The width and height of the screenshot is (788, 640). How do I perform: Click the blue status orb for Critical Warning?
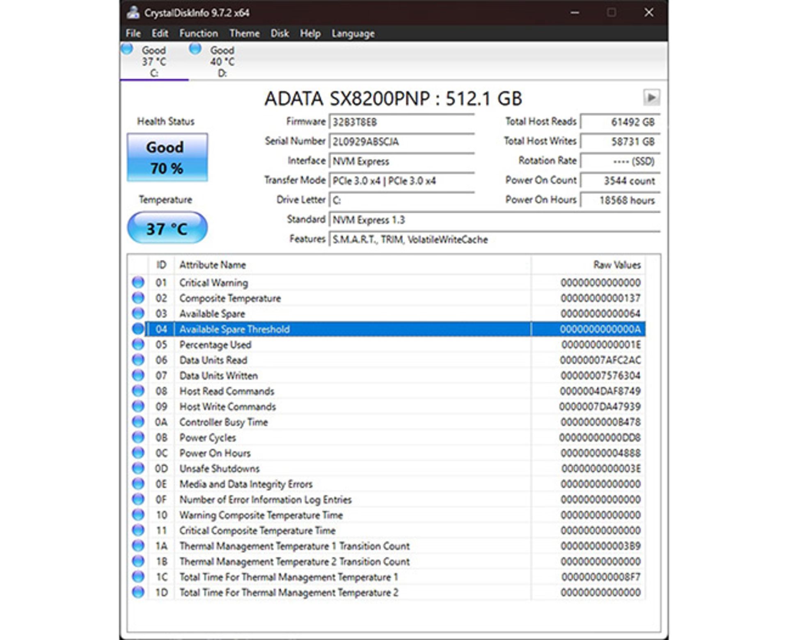(138, 282)
